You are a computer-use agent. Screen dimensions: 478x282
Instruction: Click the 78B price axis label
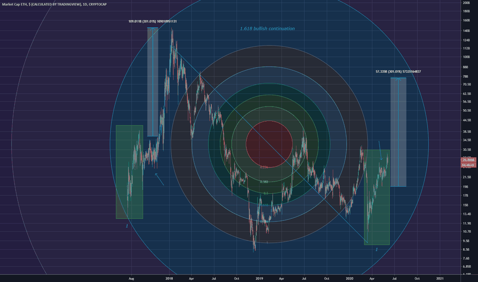466,76
